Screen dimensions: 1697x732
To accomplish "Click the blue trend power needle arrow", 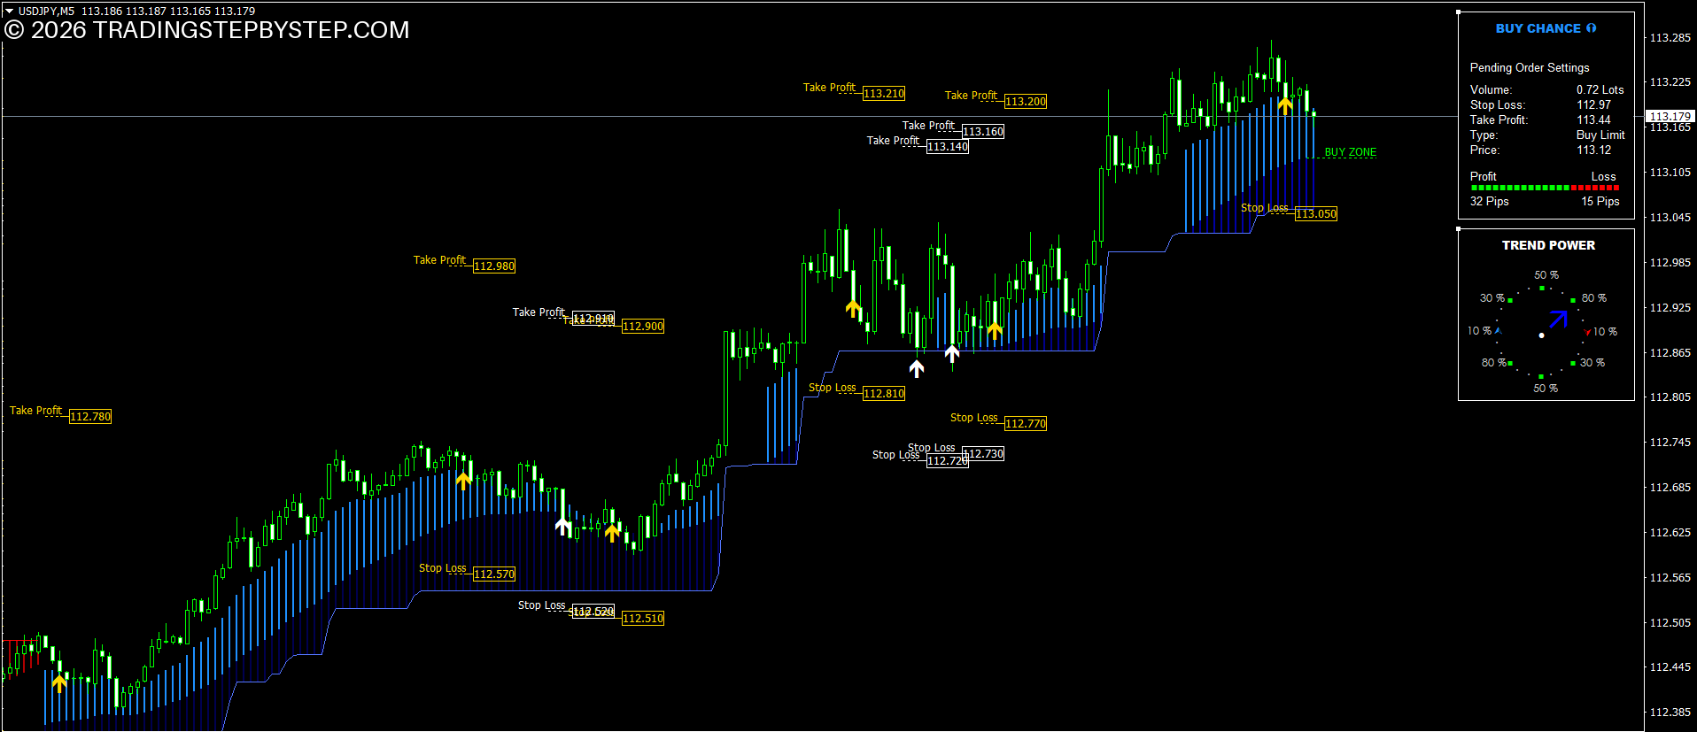I will 1559,319.
